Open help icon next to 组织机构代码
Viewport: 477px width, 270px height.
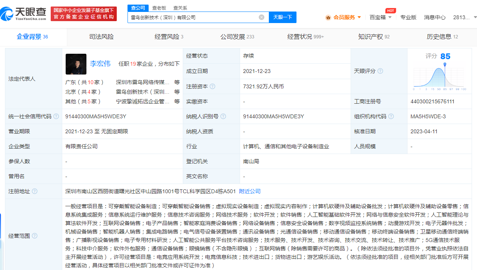coord(391,116)
